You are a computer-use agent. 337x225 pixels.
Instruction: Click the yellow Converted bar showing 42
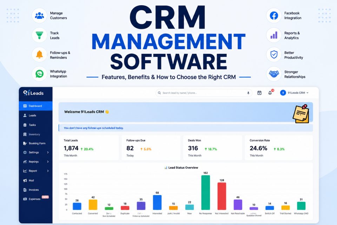tap(93, 205)
